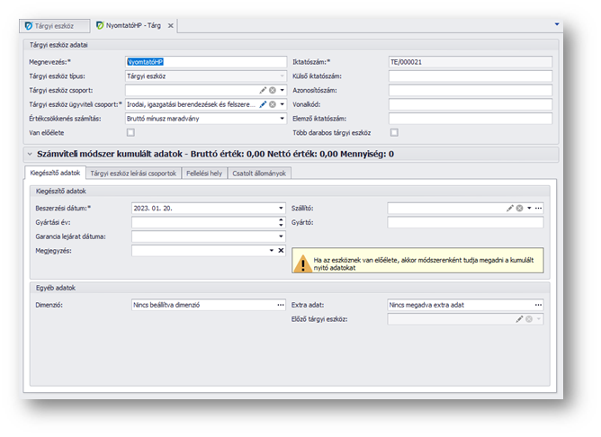The height and width of the screenshot is (437, 601).
Task: Select the Csatolt állományok tab
Action: [x=259, y=174]
